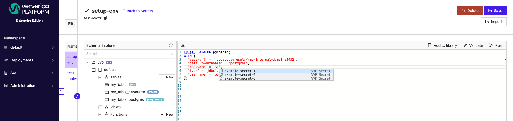This screenshot has height=121, width=513.
Task: Open the test-tables script in list
Action: [72, 76]
